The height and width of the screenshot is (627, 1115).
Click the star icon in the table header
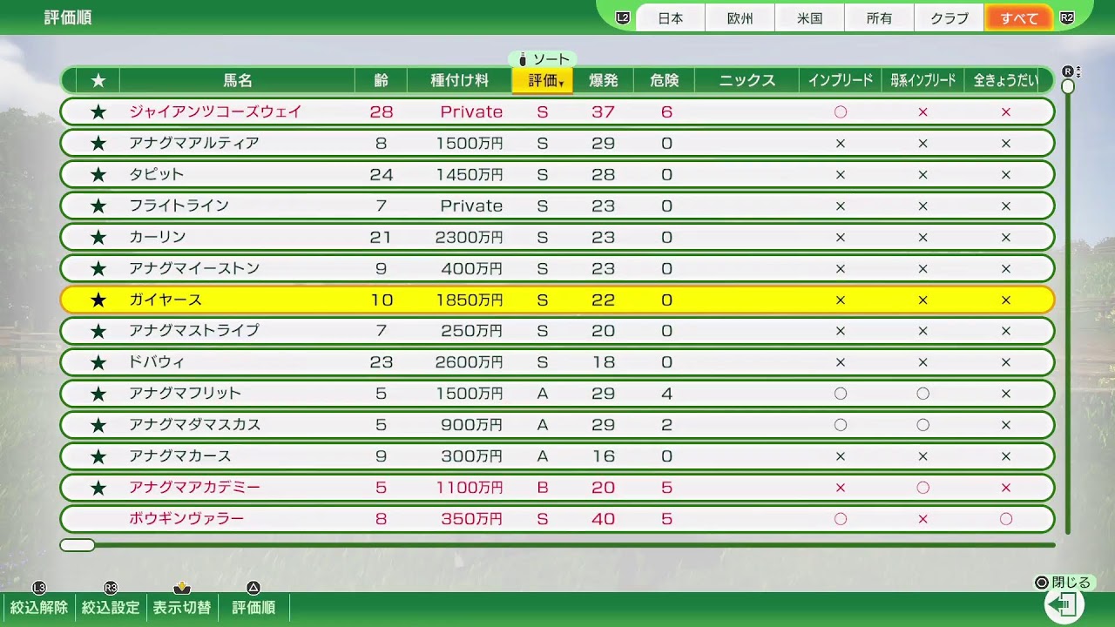(98, 80)
